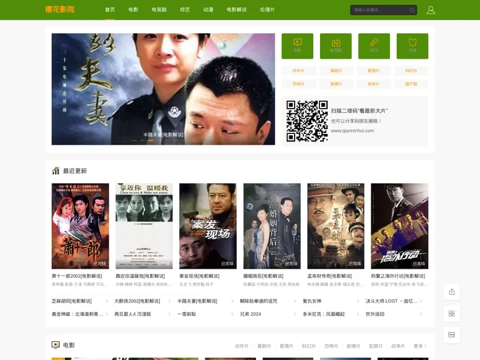Click the chevron beside 一雪前耻
The height and width of the screenshot is (360, 480).
click(232, 314)
